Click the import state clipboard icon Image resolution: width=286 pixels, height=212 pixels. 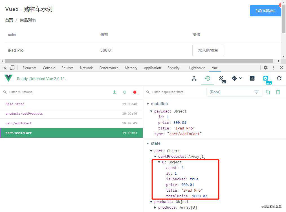pyautogui.click(x=278, y=92)
